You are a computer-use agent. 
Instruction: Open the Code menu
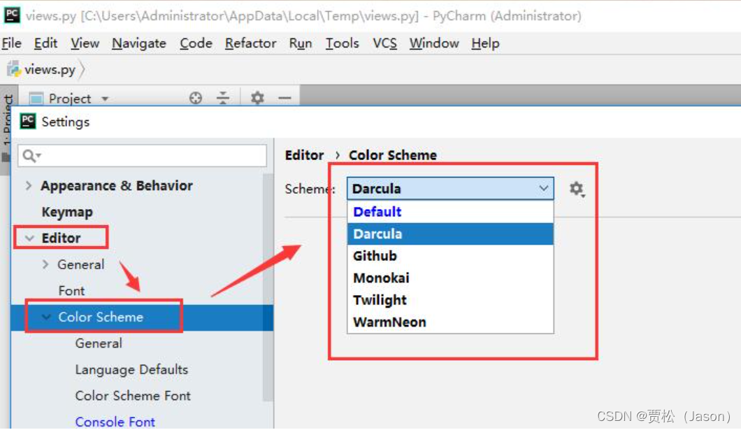(x=196, y=43)
